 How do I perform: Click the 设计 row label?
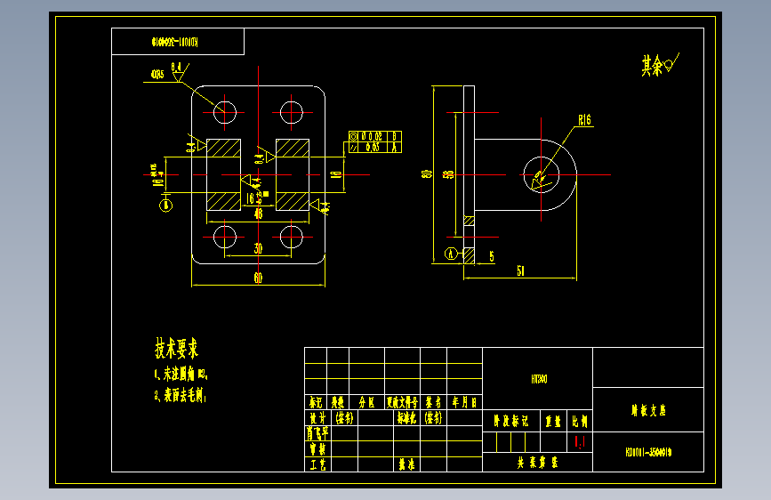[317, 418]
